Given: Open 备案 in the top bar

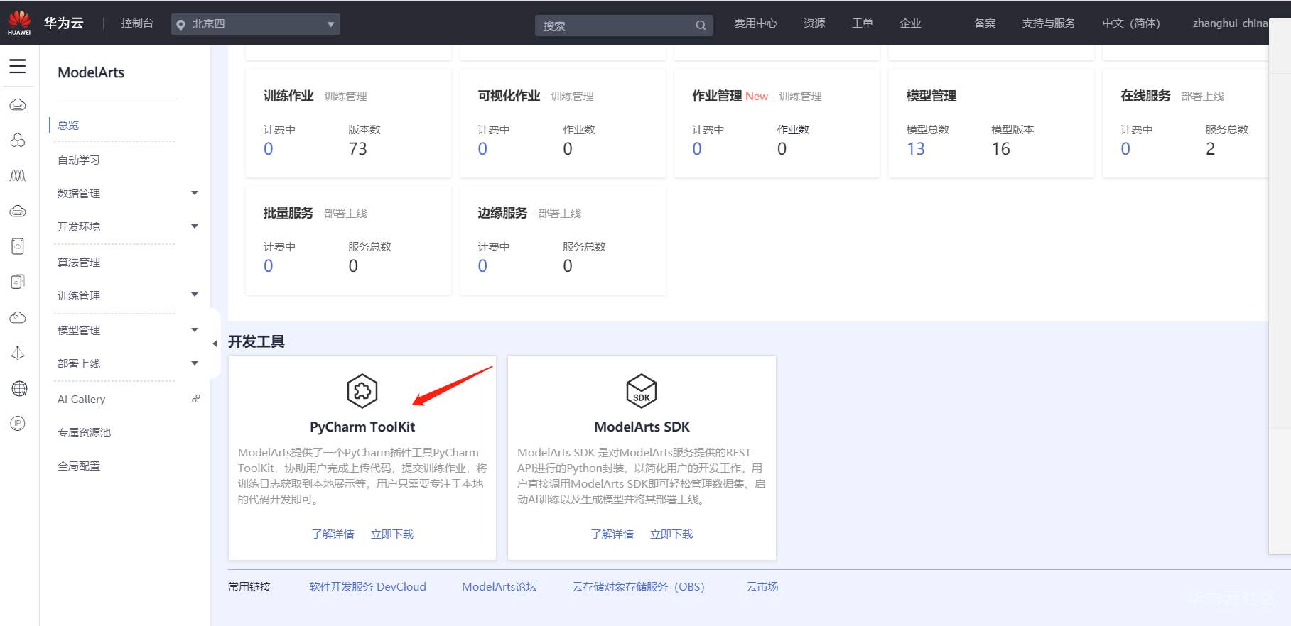Looking at the screenshot, I should [985, 23].
